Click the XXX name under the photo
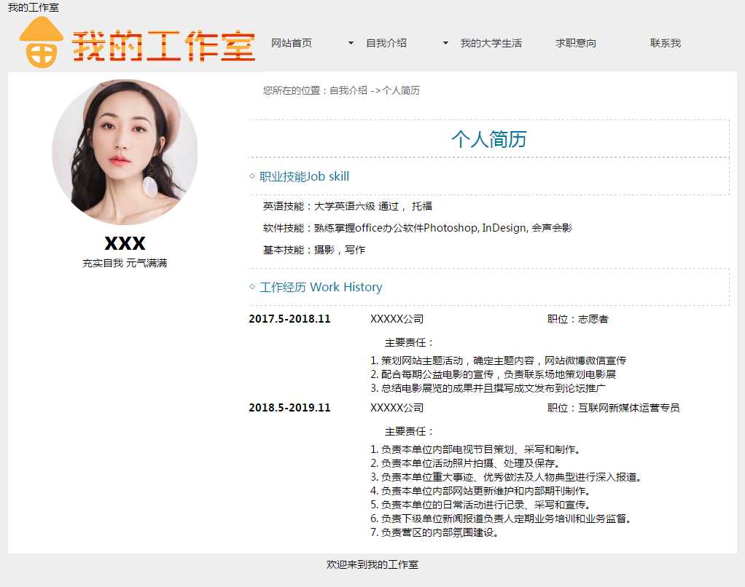The image size is (745, 587). coord(125,243)
